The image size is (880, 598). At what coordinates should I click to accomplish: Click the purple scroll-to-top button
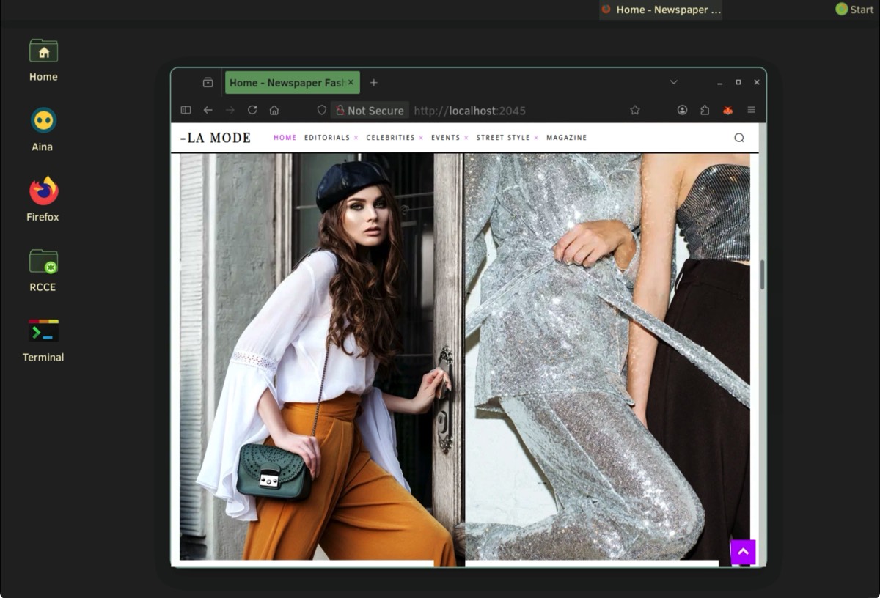[x=743, y=552]
